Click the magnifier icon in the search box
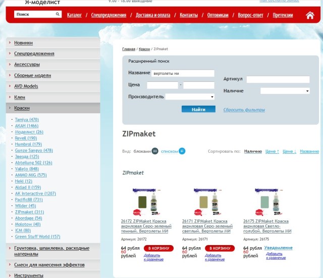Viewport: 323px width, 278px height. [58, 14]
